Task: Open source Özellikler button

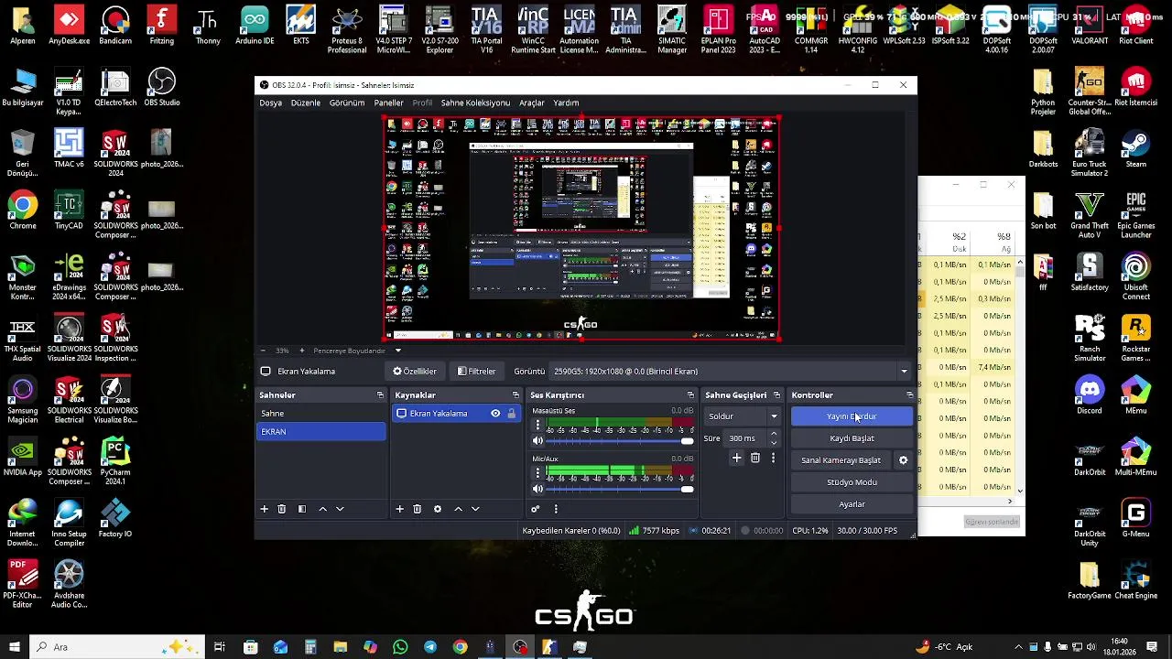Action: tap(415, 372)
